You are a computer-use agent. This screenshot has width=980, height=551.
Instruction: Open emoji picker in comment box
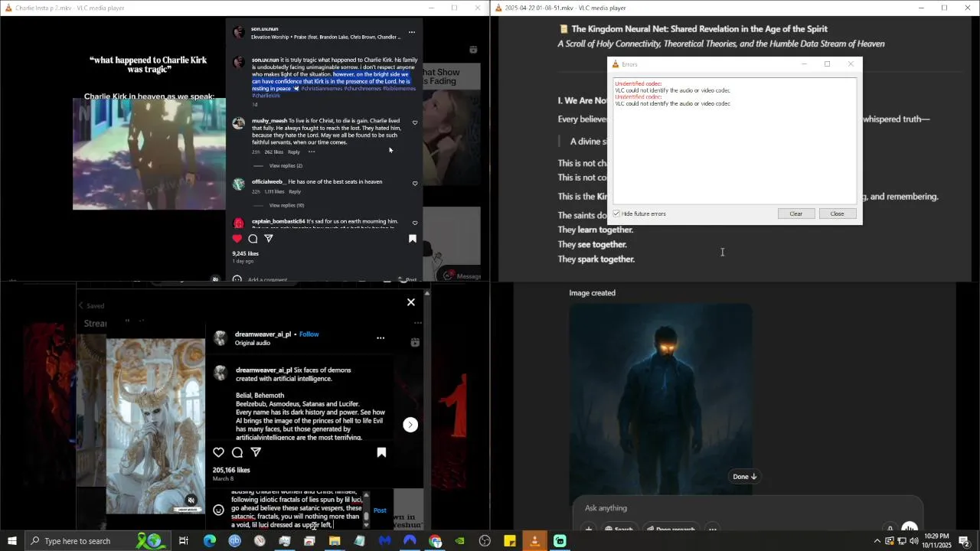(x=219, y=510)
